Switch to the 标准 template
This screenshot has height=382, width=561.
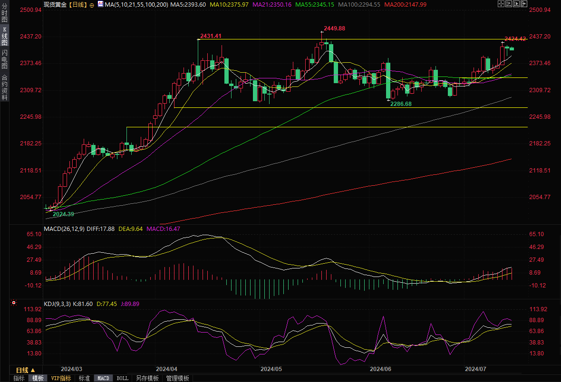tap(84, 378)
